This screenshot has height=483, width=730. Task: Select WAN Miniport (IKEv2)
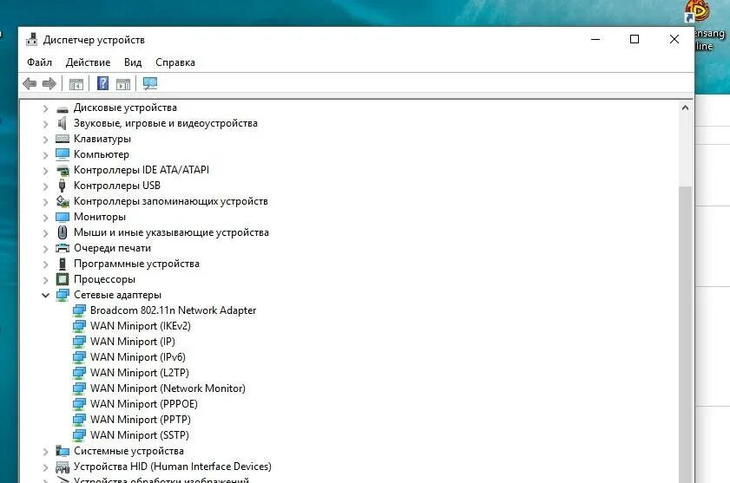point(141,326)
